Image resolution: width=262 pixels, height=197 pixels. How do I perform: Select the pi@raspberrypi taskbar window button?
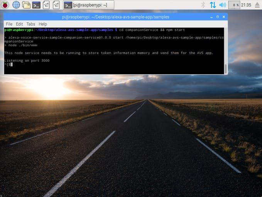pos(89,5)
